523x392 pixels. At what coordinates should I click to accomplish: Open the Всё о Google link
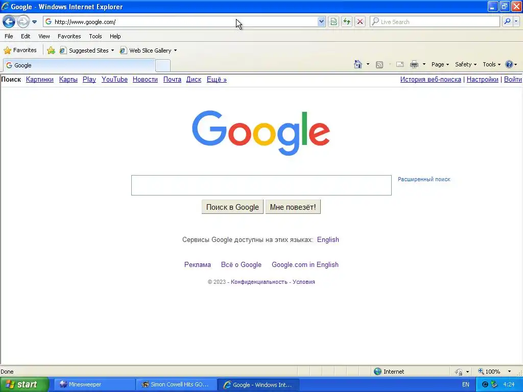tap(241, 265)
